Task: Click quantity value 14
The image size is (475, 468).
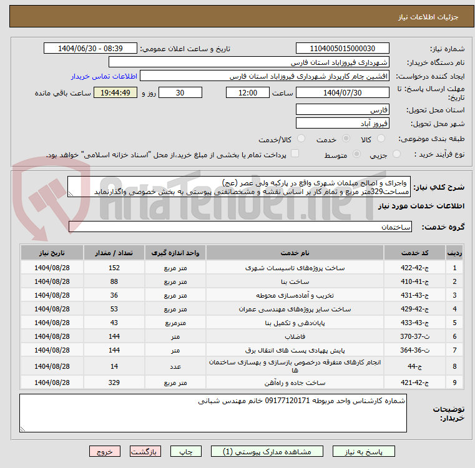Action: pos(114,366)
